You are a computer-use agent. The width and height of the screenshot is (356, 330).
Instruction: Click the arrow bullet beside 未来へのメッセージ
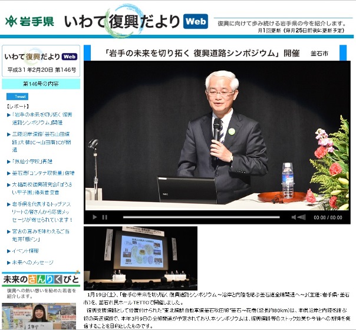[9, 263]
